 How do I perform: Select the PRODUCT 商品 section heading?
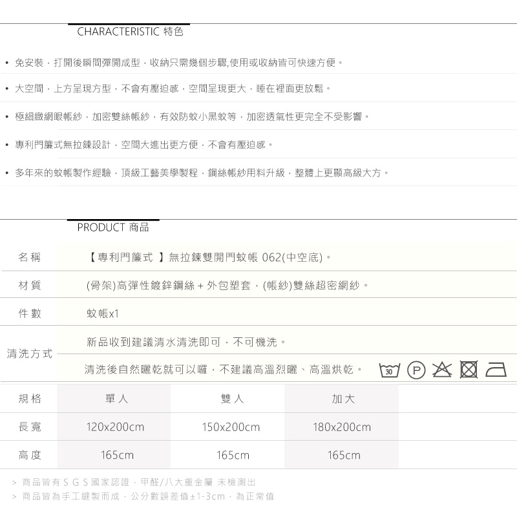(112, 227)
